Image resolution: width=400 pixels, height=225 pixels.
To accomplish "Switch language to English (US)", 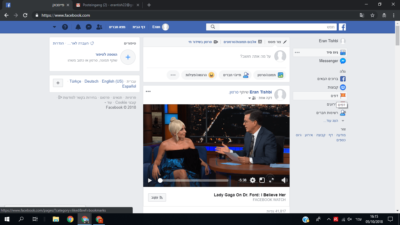I will point(112,81).
